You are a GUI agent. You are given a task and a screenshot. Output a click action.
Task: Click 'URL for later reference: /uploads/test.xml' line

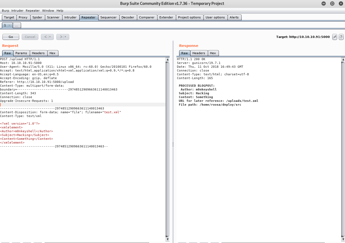219,101
